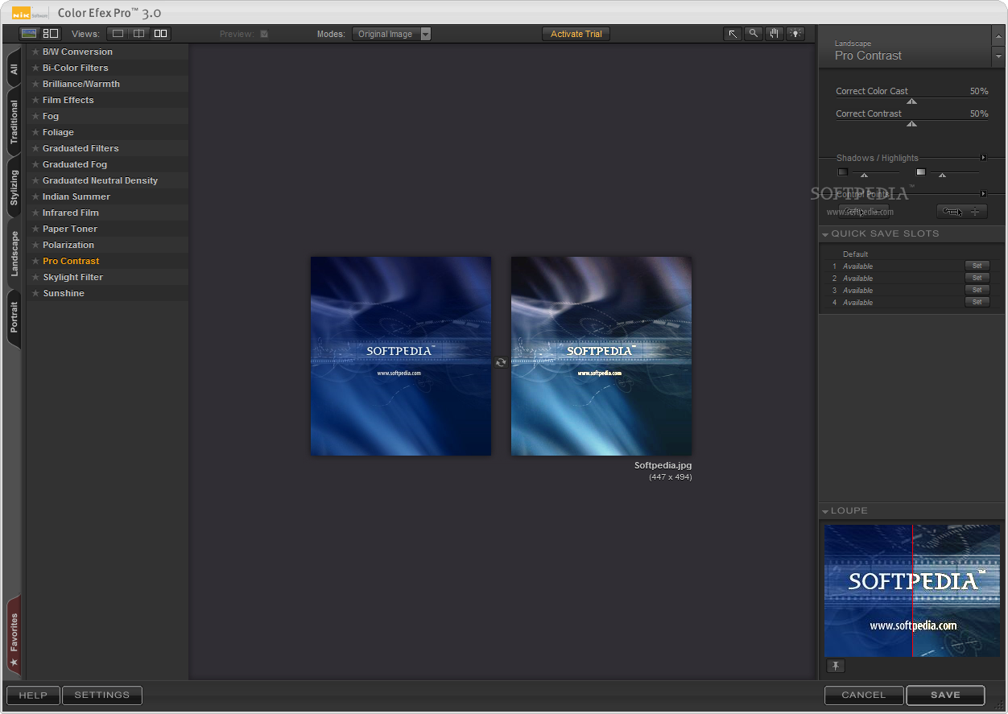The image size is (1008, 714).
Task: Click the Loupe magnified preview image
Action: 912,590
